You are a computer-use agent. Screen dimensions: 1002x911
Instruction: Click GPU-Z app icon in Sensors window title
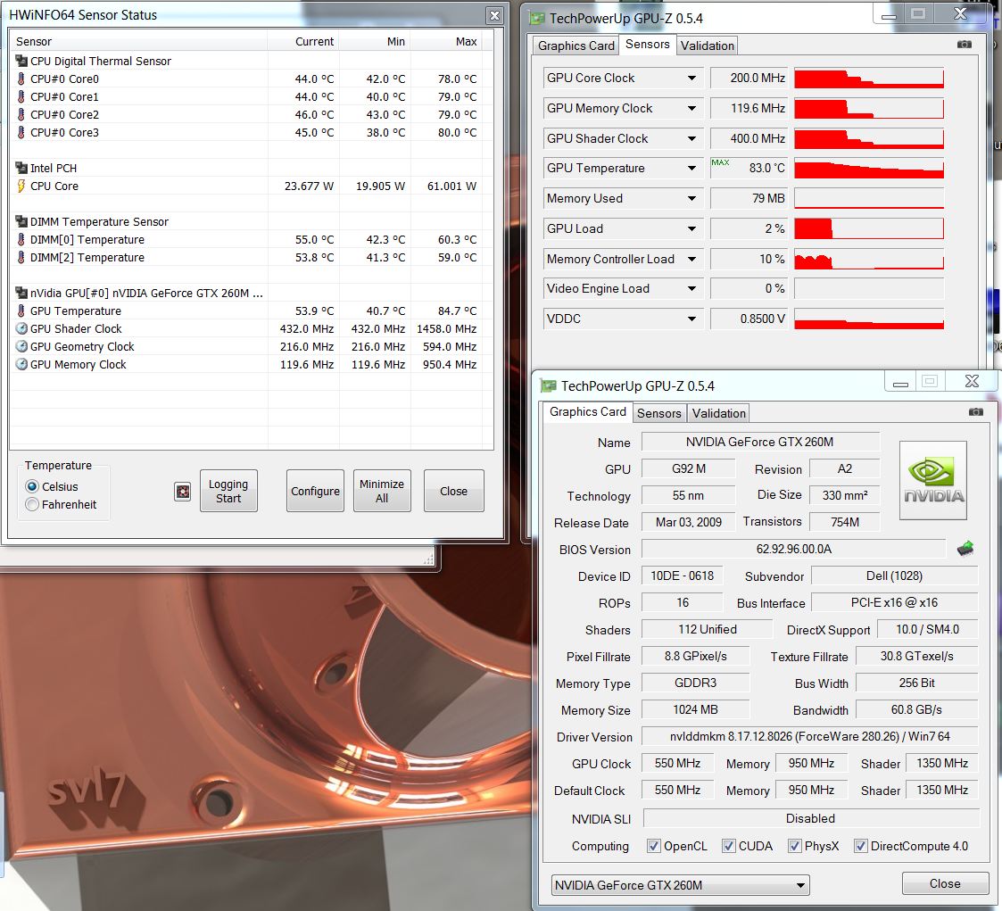537,19
